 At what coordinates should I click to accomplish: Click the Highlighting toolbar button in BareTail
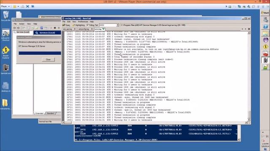(78, 25)
